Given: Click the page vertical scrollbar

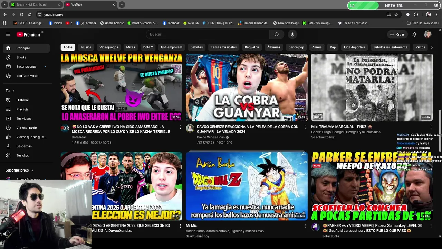Looking at the screenshot, I should click(440, 131).
